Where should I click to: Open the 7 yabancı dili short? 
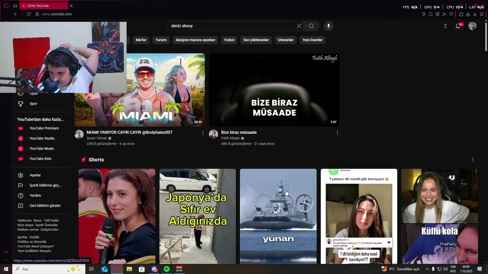[x=359, y=216]
